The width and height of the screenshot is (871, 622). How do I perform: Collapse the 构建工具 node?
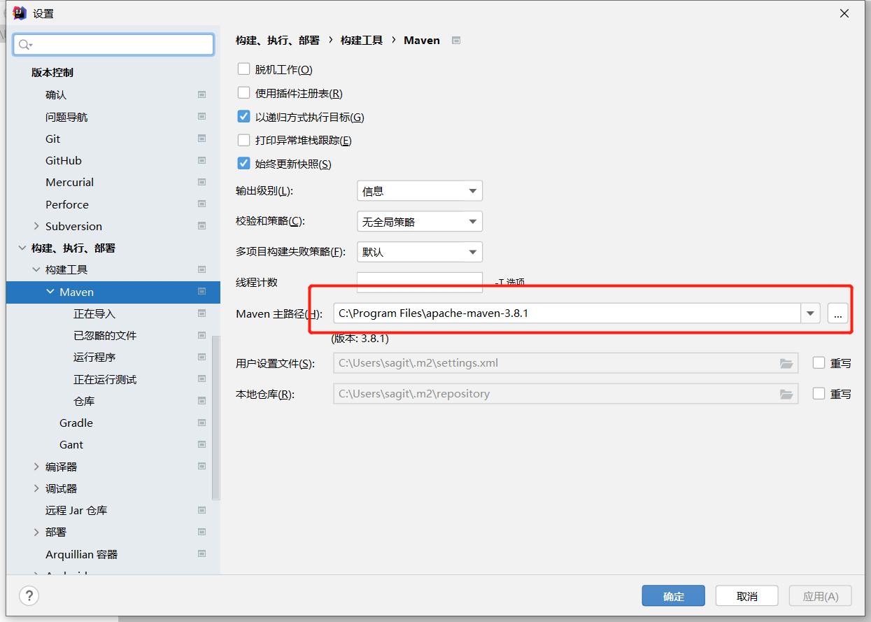coord(36,269)
